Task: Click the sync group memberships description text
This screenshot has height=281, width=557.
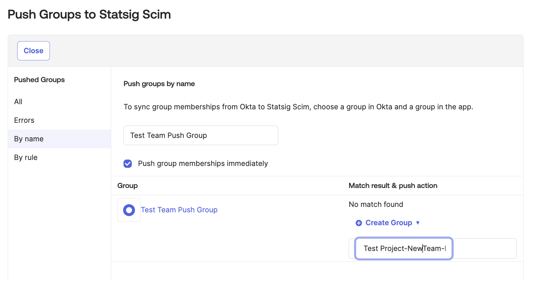Action: pos(298,107)
